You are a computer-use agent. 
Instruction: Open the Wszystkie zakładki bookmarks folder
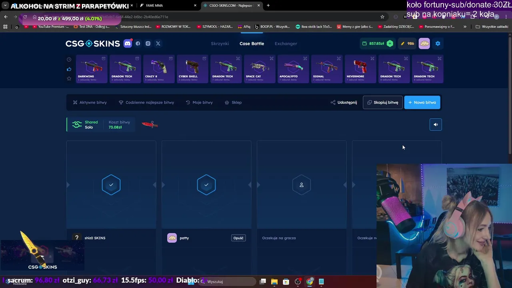(492, 27)
